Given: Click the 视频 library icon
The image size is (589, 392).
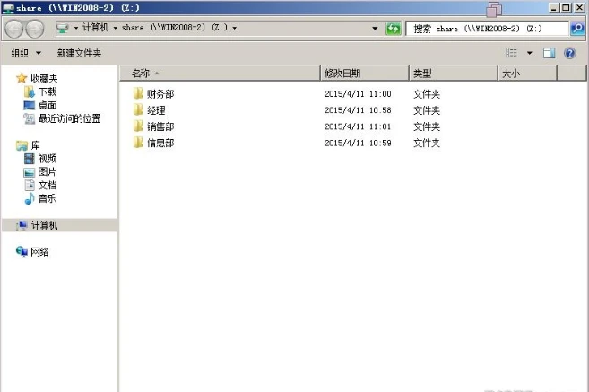Looking at the screenshot, I should [x=30, y=159].
